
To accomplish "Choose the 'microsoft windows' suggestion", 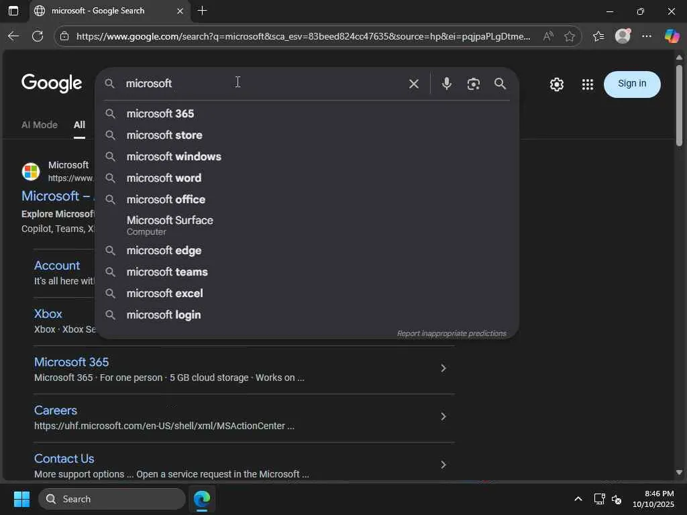I will [x=307, y=156].
